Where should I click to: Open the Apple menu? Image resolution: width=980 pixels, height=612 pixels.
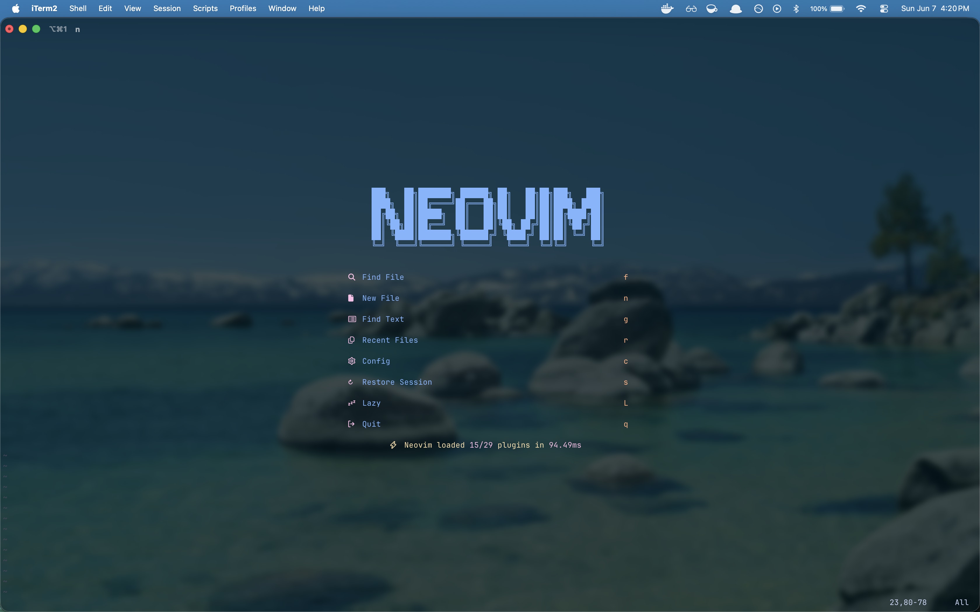pos(15,8)
